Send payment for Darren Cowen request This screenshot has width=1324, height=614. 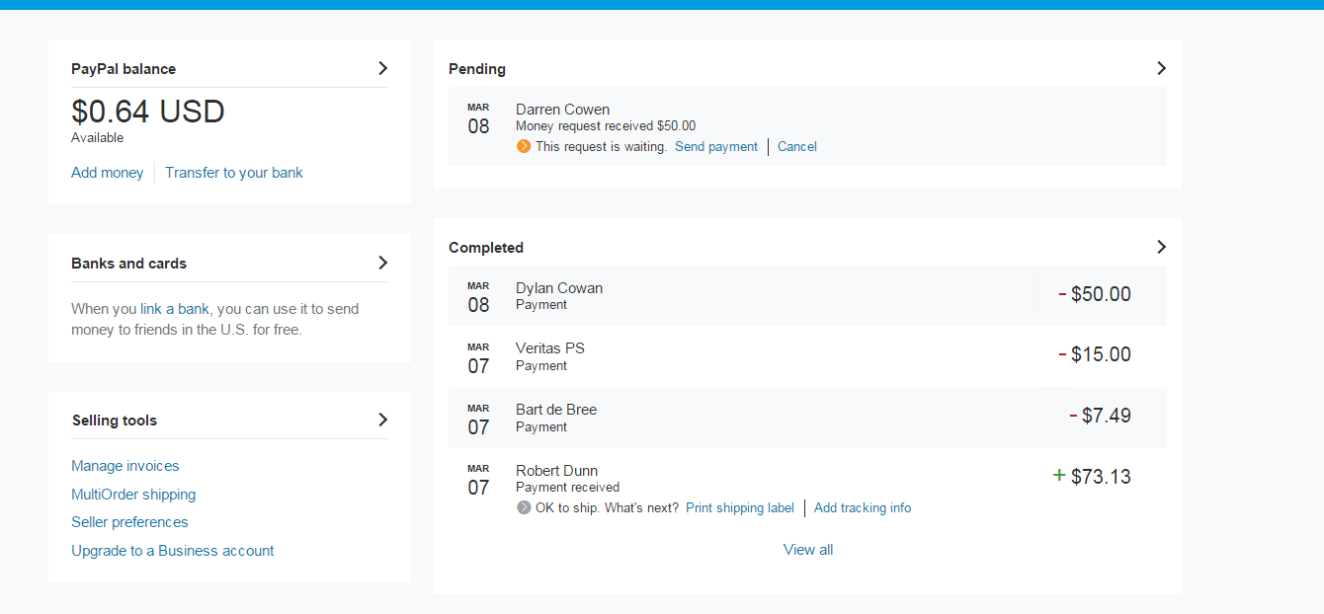coord(716,146)
